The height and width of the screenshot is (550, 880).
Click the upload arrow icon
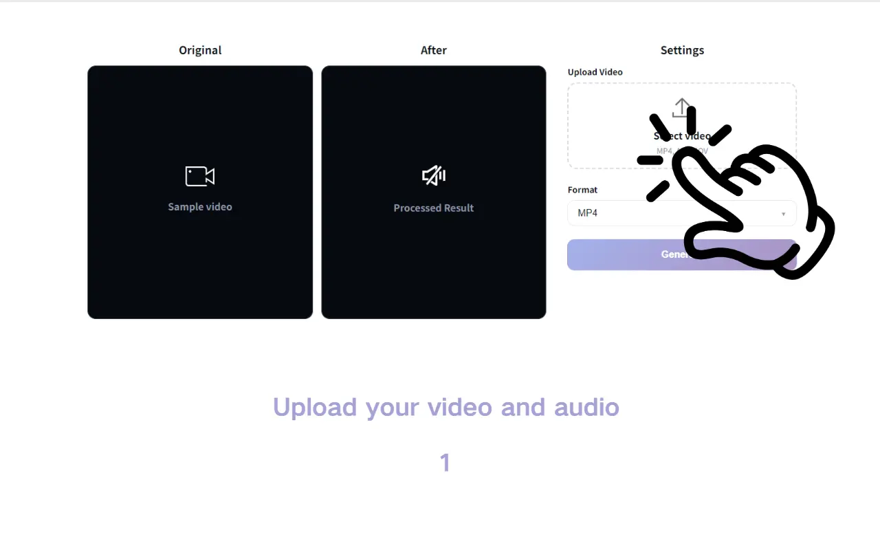pos(681,107)
